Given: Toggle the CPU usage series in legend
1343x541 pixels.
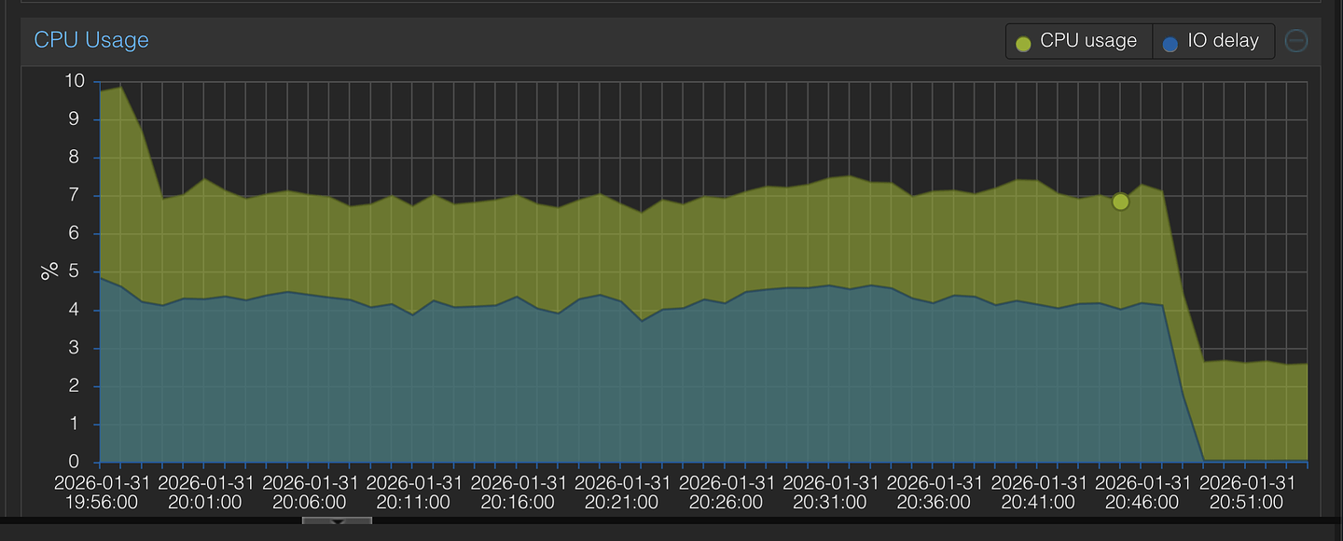Looking at the screenshot, I should 1077,41.
